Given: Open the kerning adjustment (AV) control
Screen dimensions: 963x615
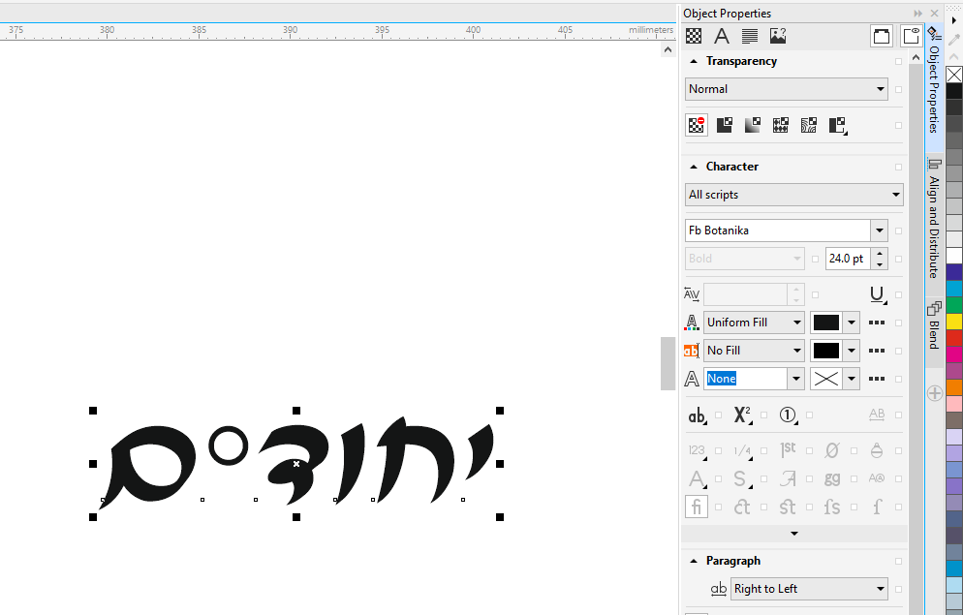Looking at the screenshot, I should (692, 294).
